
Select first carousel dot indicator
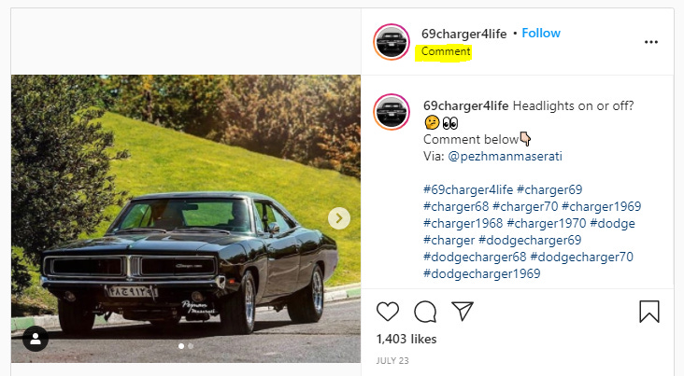point(181,346)
